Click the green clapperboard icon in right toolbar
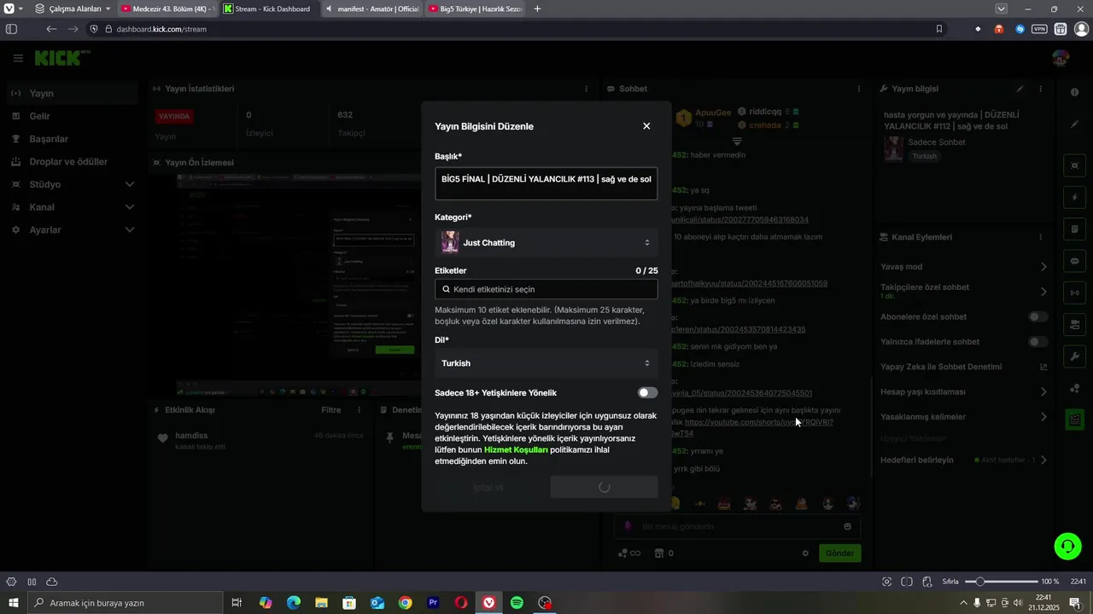 click(1074, 420)
